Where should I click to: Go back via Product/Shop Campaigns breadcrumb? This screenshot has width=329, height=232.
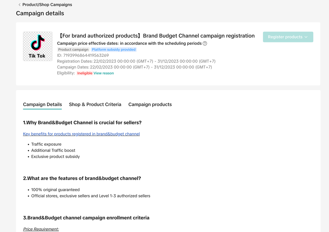point(47,5)
